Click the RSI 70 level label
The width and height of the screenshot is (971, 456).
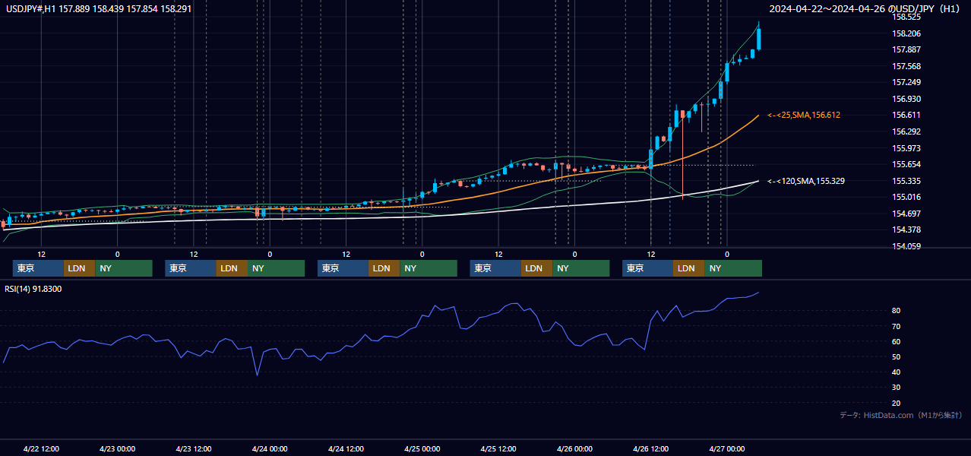[x=897, y=326]
